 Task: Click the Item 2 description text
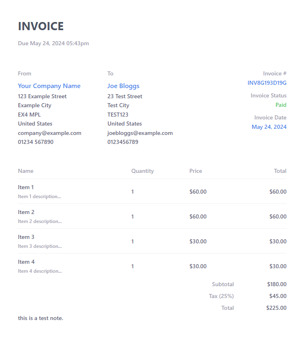[x=40, y=221]
